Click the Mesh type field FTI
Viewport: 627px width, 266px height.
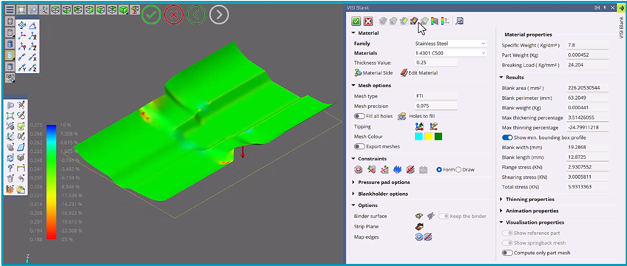pyautogui.click(x=435, y=96)
